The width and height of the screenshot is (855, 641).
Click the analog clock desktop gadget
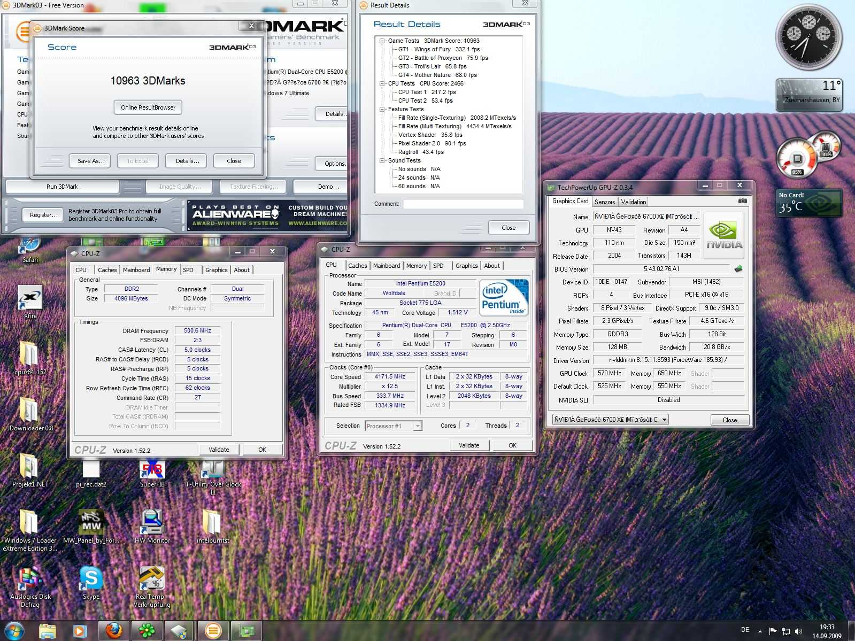(x=808, y=37)
